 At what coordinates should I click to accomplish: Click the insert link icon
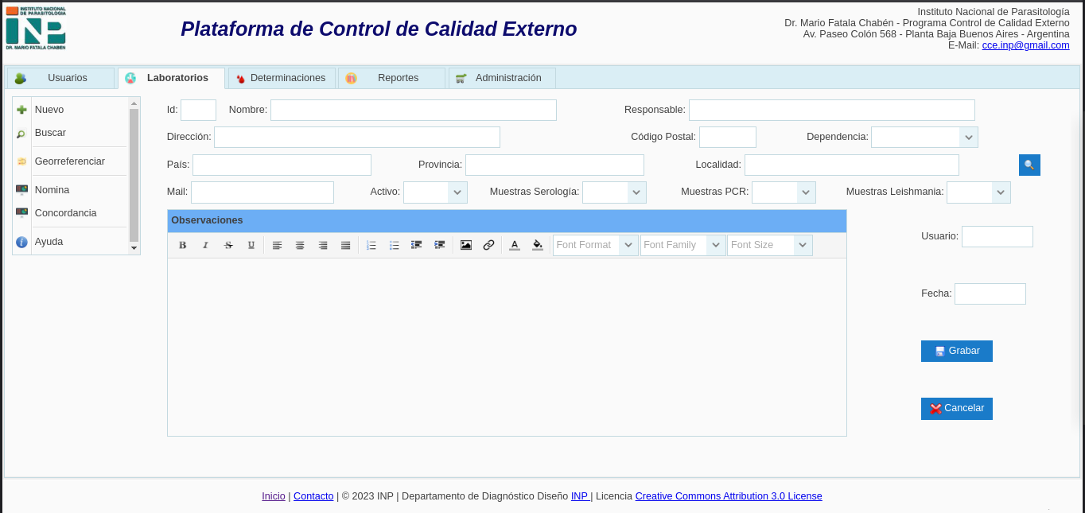click(x=488, y=245)
